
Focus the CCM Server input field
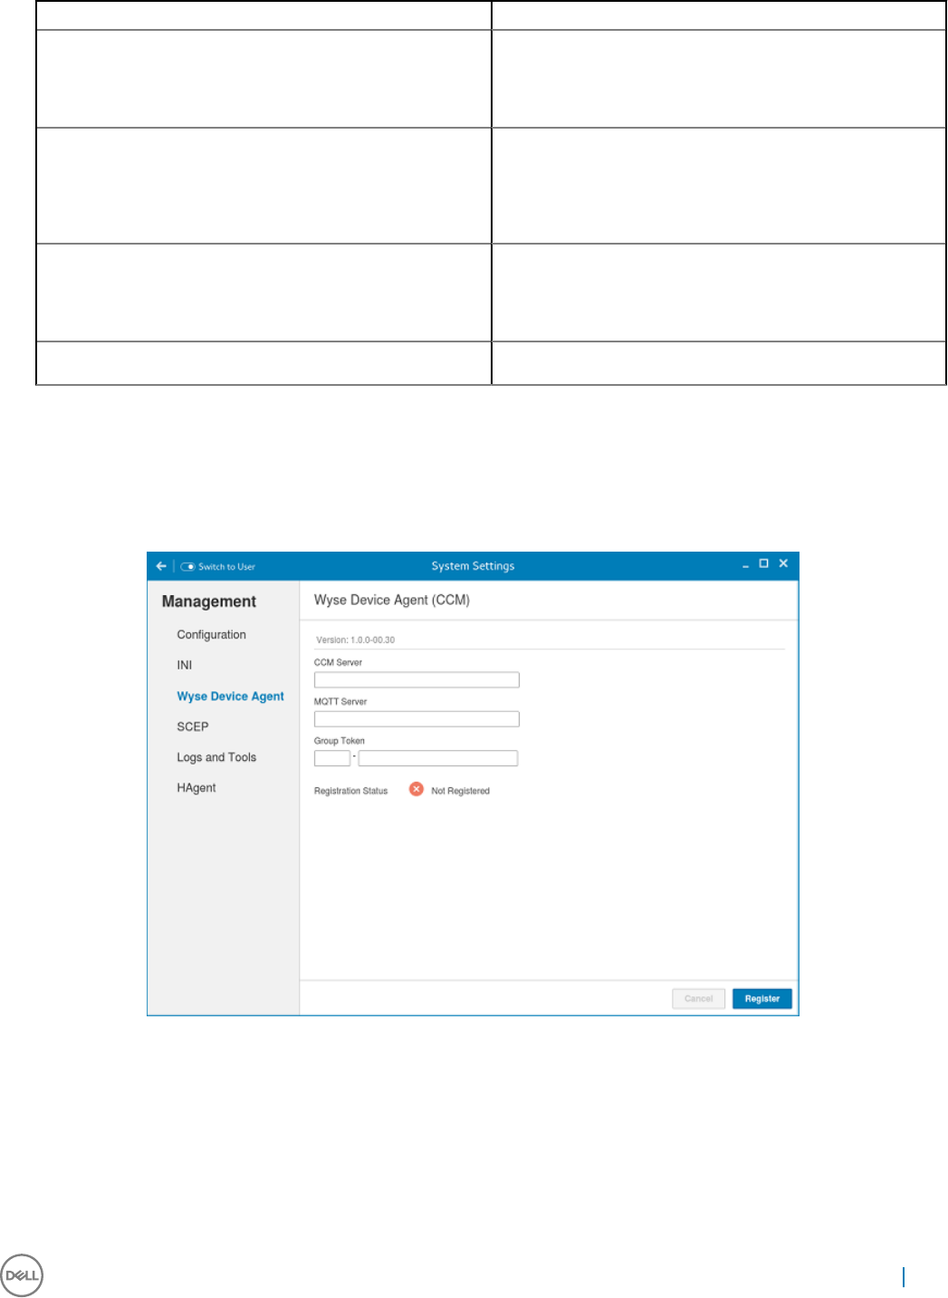click(x=417, y=680)
